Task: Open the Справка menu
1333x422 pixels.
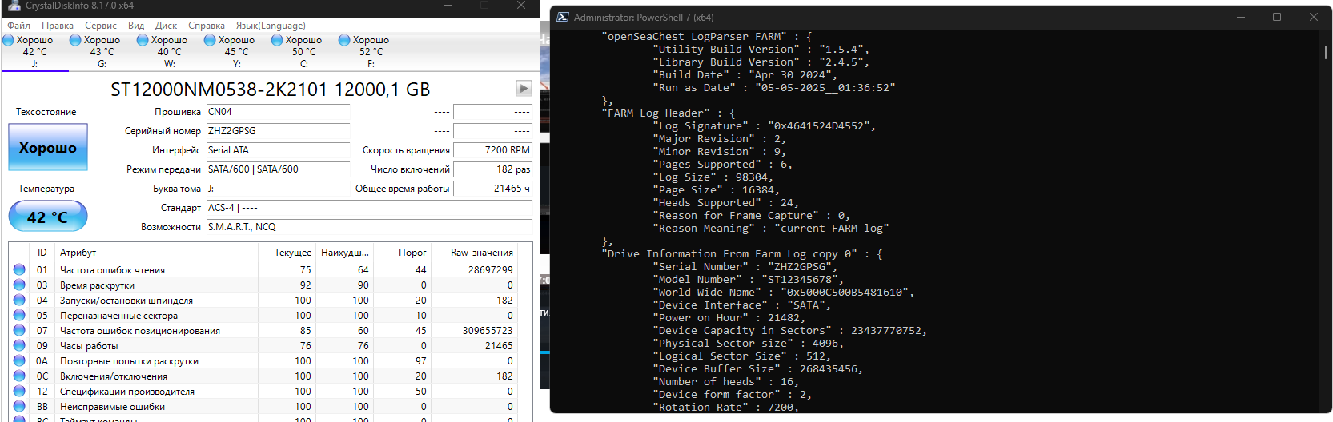Action: pyautogui.click(x=207, y=26)
